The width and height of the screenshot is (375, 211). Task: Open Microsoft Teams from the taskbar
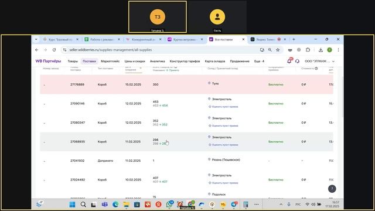click(x=104, y=205)
